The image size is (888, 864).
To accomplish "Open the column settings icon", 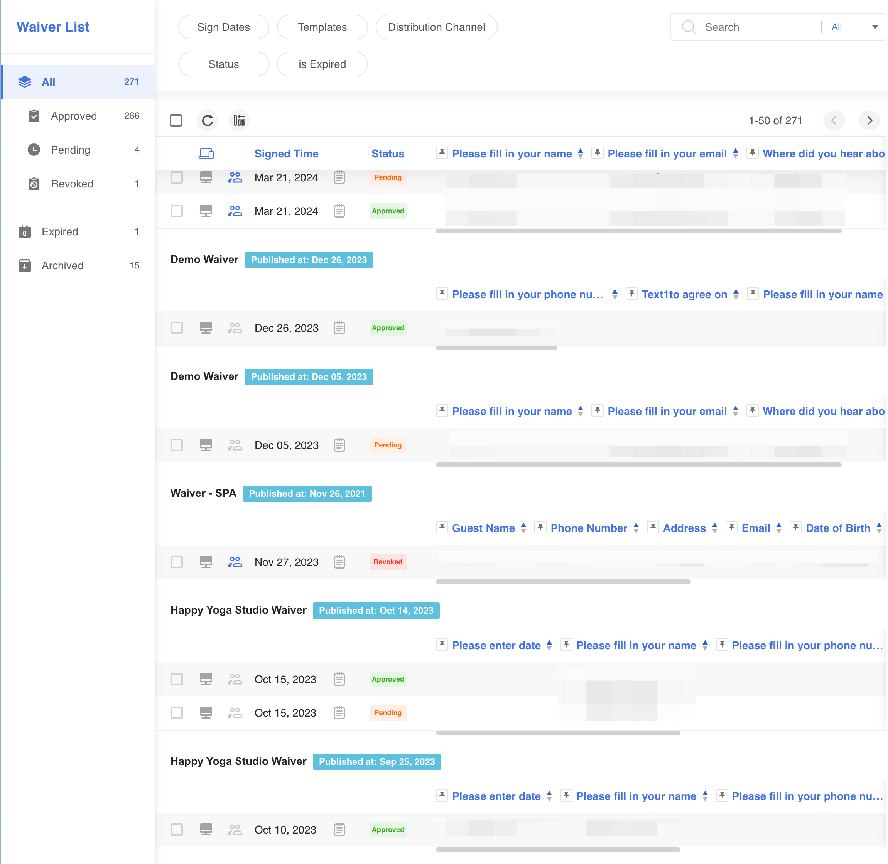I will click(x=239, y=120).
